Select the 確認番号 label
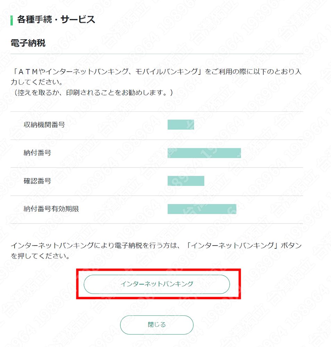 (x=37, y=181)
